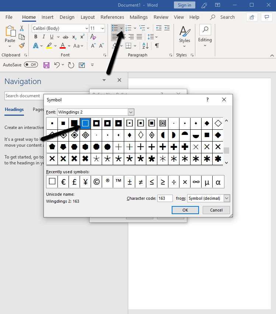Increase indent using ribbon icon

click(167, 28)
